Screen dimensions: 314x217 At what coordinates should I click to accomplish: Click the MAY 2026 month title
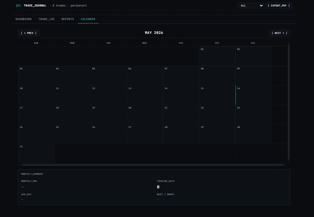pyautogui.click(x=154, y=33)
